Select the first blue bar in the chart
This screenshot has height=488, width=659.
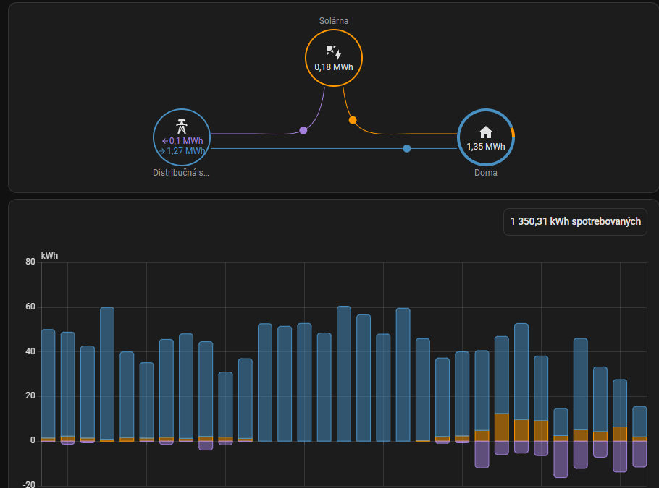pyautogui.click(x=48, y=383)
